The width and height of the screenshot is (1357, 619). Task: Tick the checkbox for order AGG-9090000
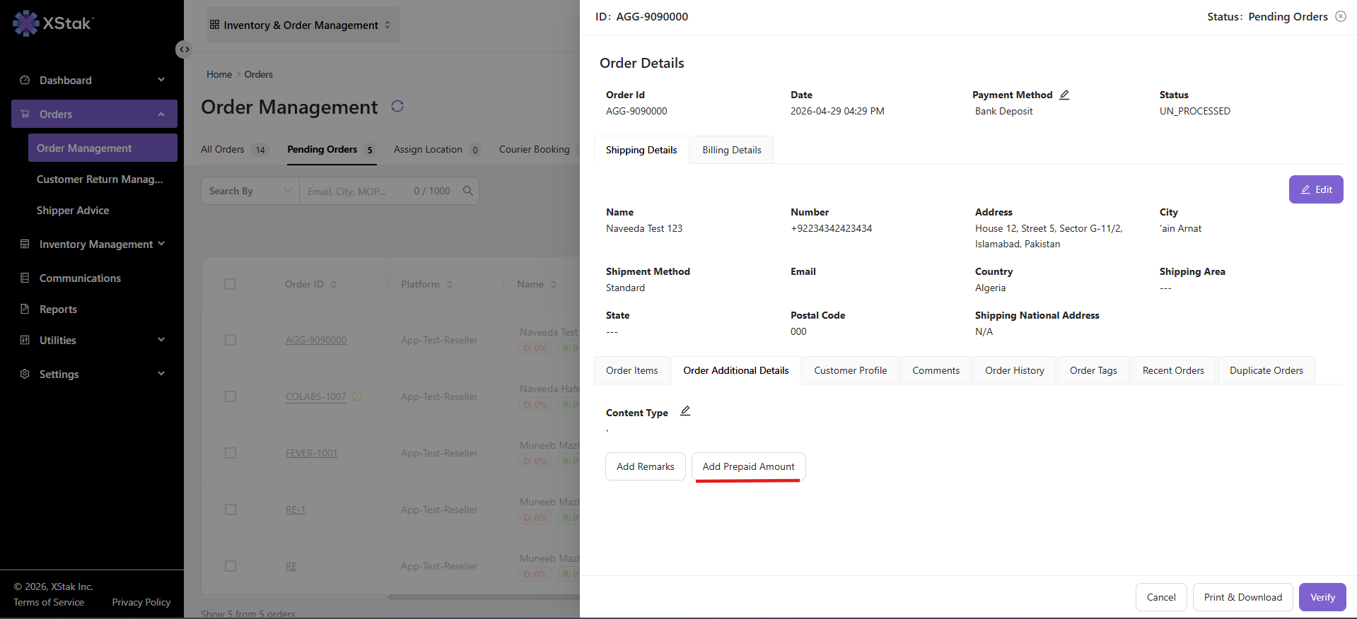[x=230, y=340]
